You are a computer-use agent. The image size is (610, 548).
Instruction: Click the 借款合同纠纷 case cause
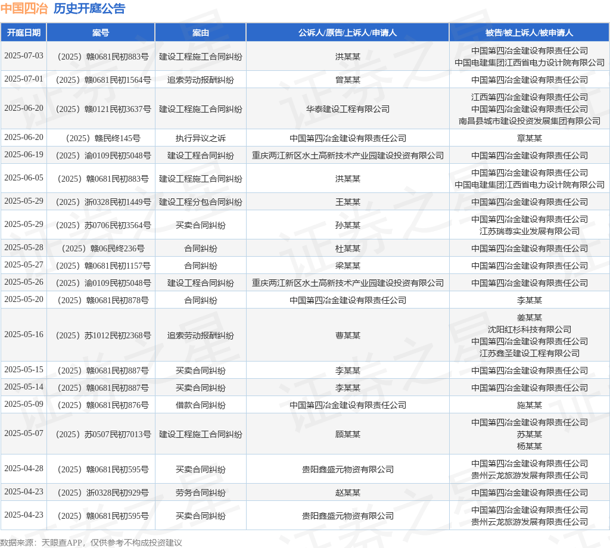tap(200, 405)
